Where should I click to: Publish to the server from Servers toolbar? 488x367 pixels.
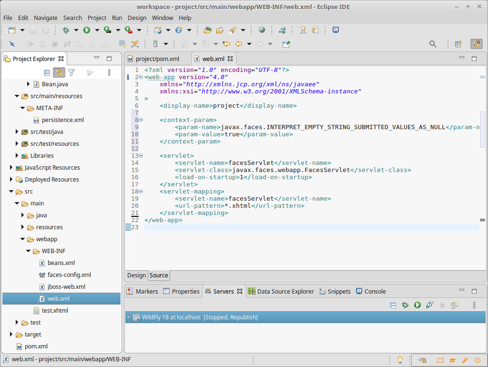tap(455, 305)
